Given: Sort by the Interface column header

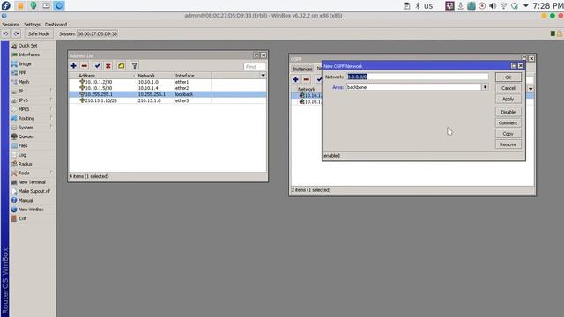Looking at the screenshot, I should coord(193,76).
